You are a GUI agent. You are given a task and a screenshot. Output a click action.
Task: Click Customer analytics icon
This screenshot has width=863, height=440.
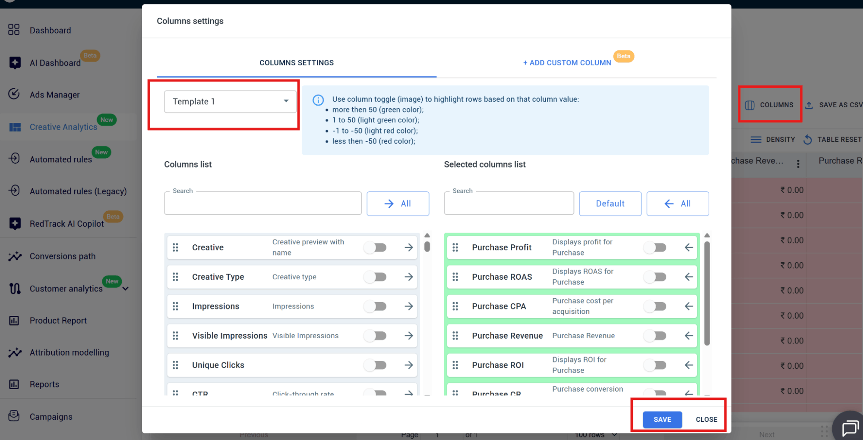tap(15, 288)
